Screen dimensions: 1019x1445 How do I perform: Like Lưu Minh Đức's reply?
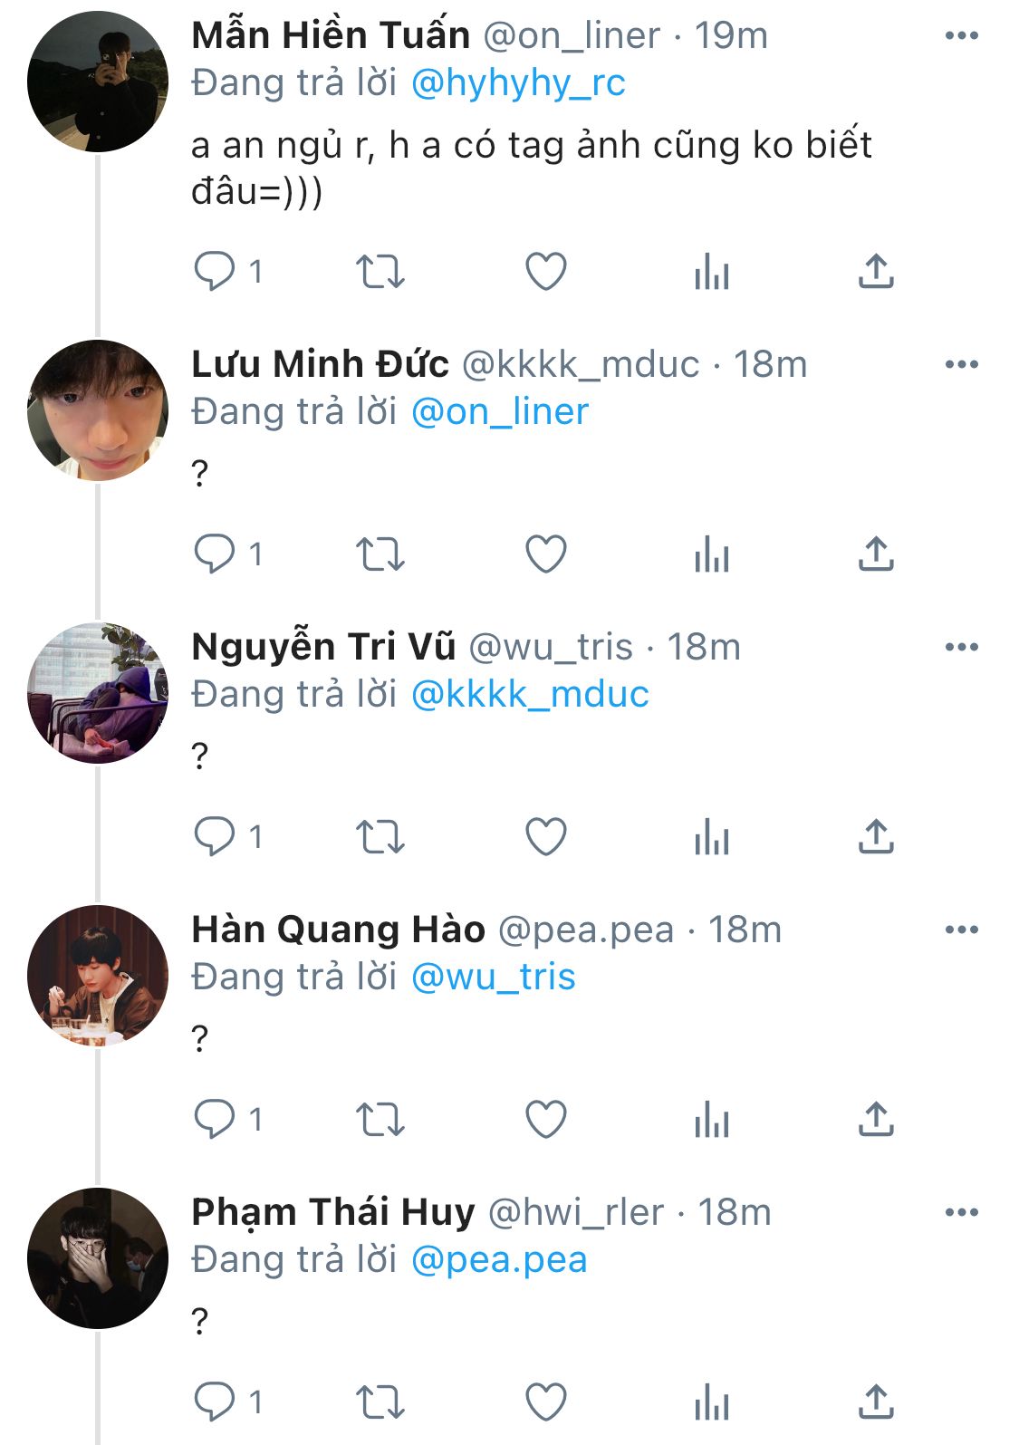[x=546, y=554]
